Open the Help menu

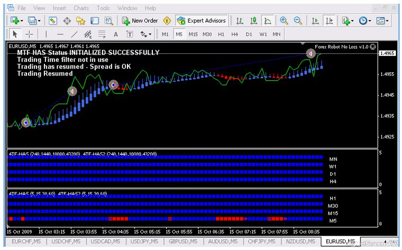tap(150, 8)
